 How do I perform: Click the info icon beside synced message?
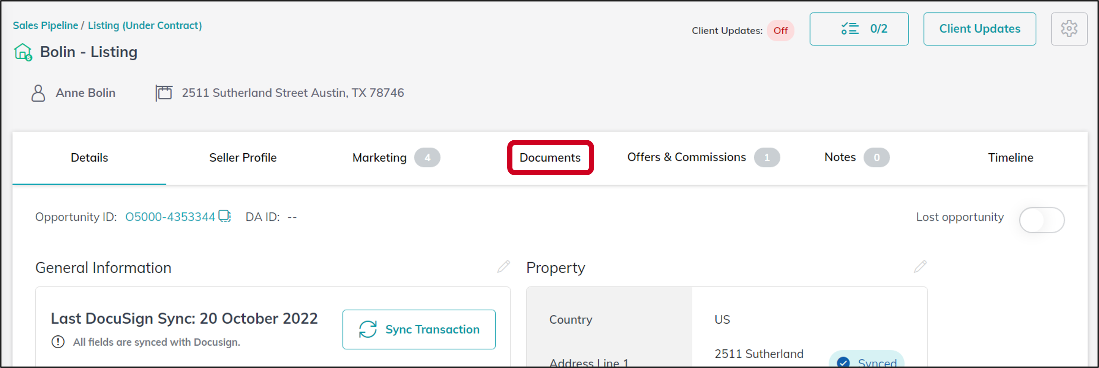tap(58, 342)
